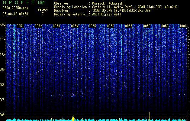This screenshot has height=121, width=190.
Task: Click the red meteor echo near 0954
Action: (73, 95)
